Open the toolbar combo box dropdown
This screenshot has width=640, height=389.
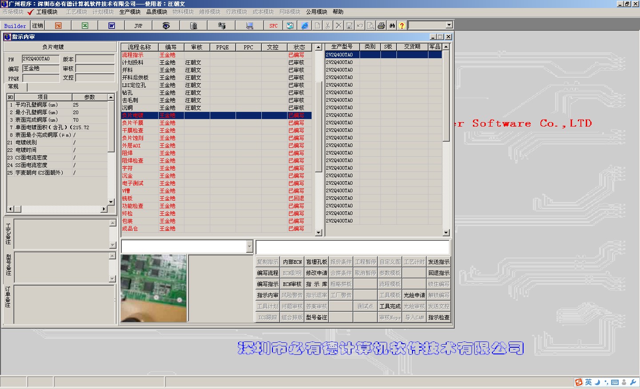(x=449, y=25)
